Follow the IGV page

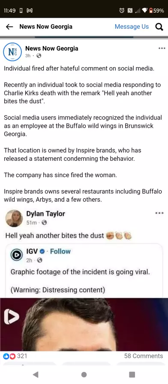click(60, 251)
